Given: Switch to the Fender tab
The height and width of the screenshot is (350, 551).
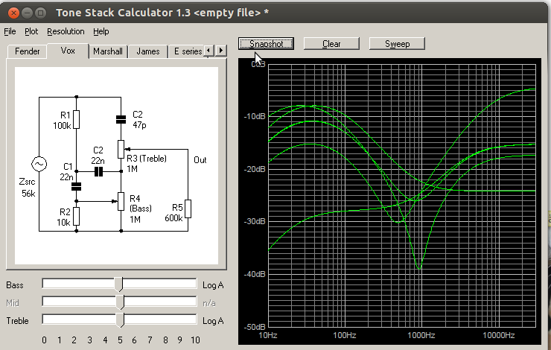Looking at the screenshot, I should (27, 51).
